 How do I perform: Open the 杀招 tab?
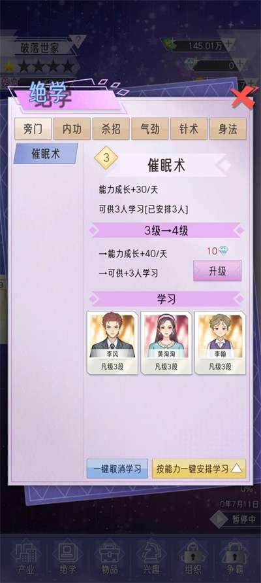(111, 129)
